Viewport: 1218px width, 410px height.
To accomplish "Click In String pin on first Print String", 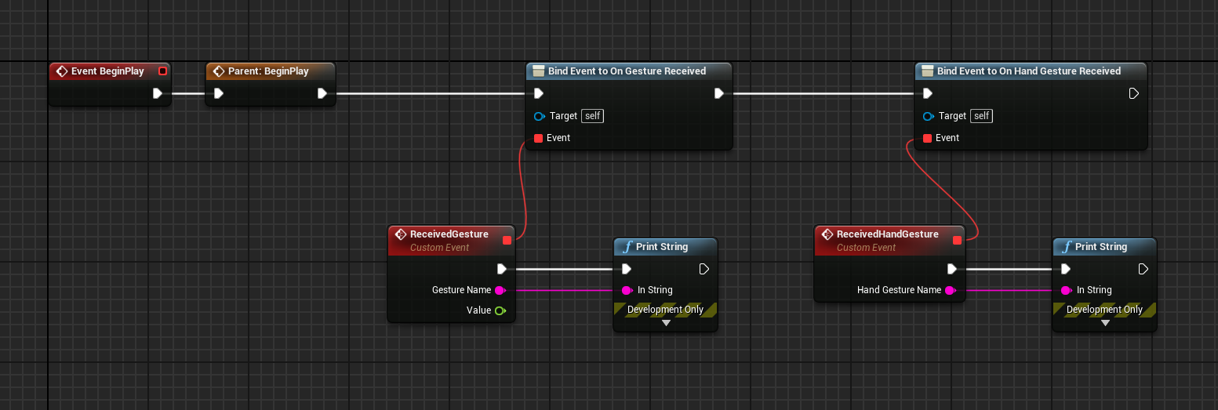I will pyautogui.click(x=627, y=290).
